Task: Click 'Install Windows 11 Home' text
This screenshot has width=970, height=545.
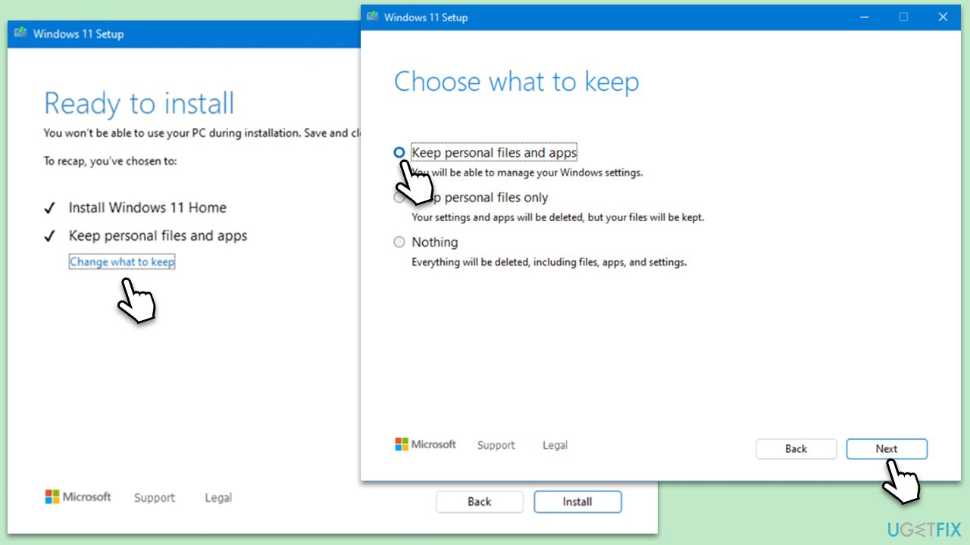Action: (148, 207)
